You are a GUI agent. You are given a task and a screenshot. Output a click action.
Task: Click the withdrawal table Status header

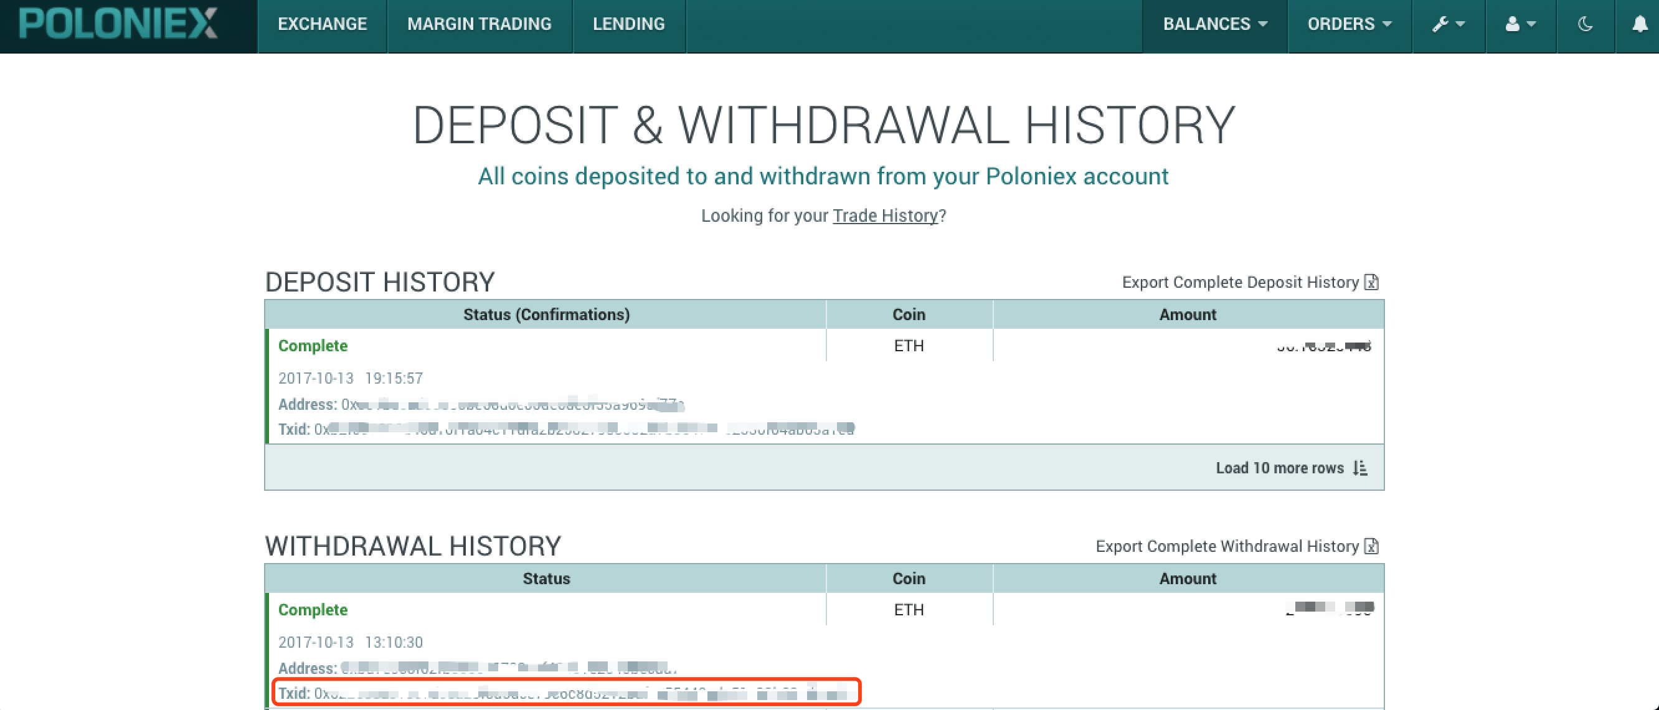tap(546, 579)
